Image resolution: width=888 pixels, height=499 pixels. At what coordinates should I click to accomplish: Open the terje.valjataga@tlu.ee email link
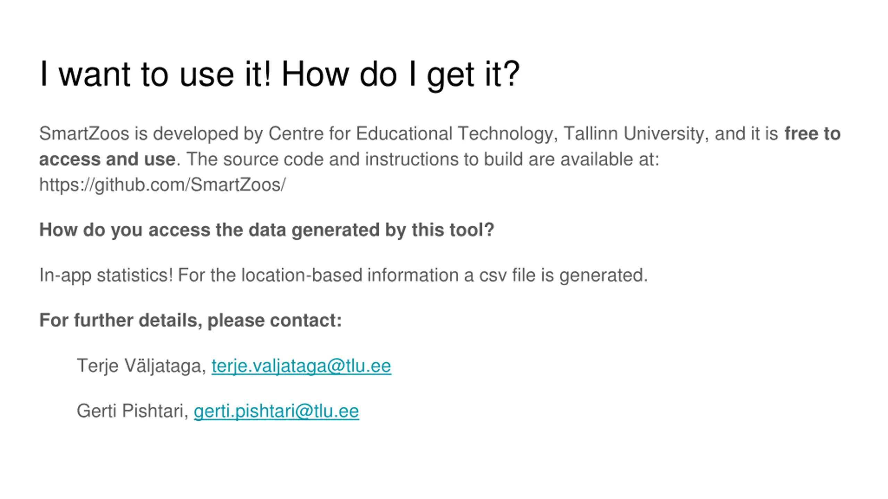click(301, 366)
